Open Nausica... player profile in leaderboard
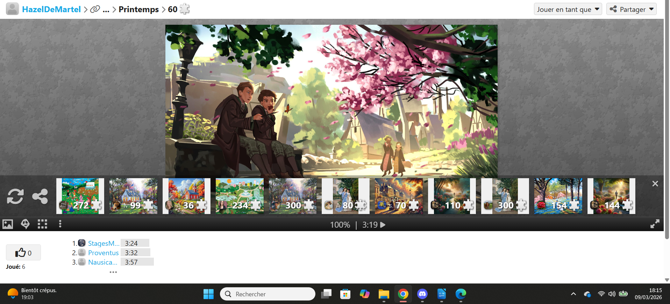This screenshot has height=304, width=670. [103, 262]
